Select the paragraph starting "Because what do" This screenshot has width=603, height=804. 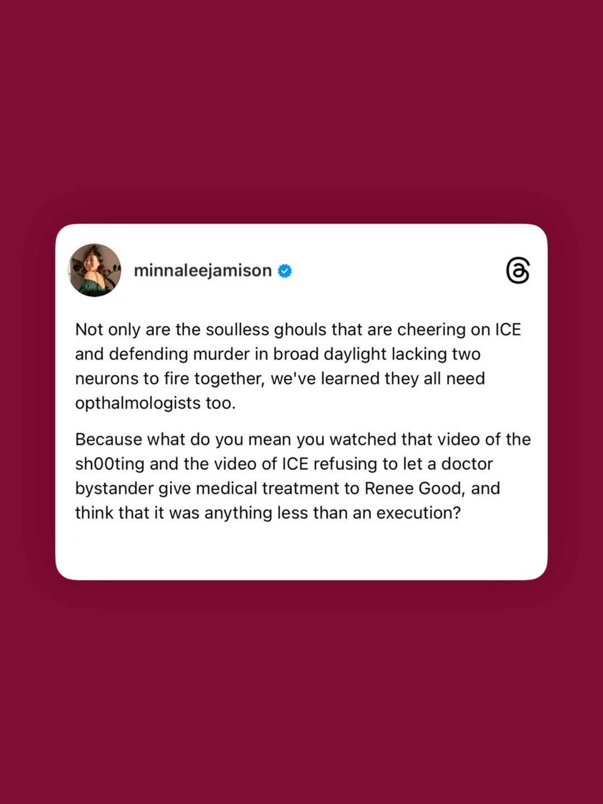point(303,476)
